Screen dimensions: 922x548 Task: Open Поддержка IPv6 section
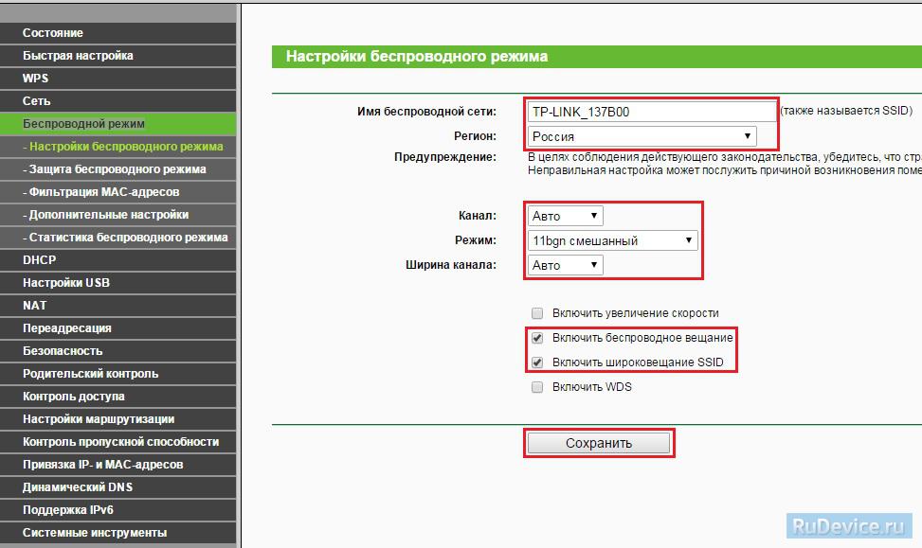pyautogui.click(x=118, y=510)
